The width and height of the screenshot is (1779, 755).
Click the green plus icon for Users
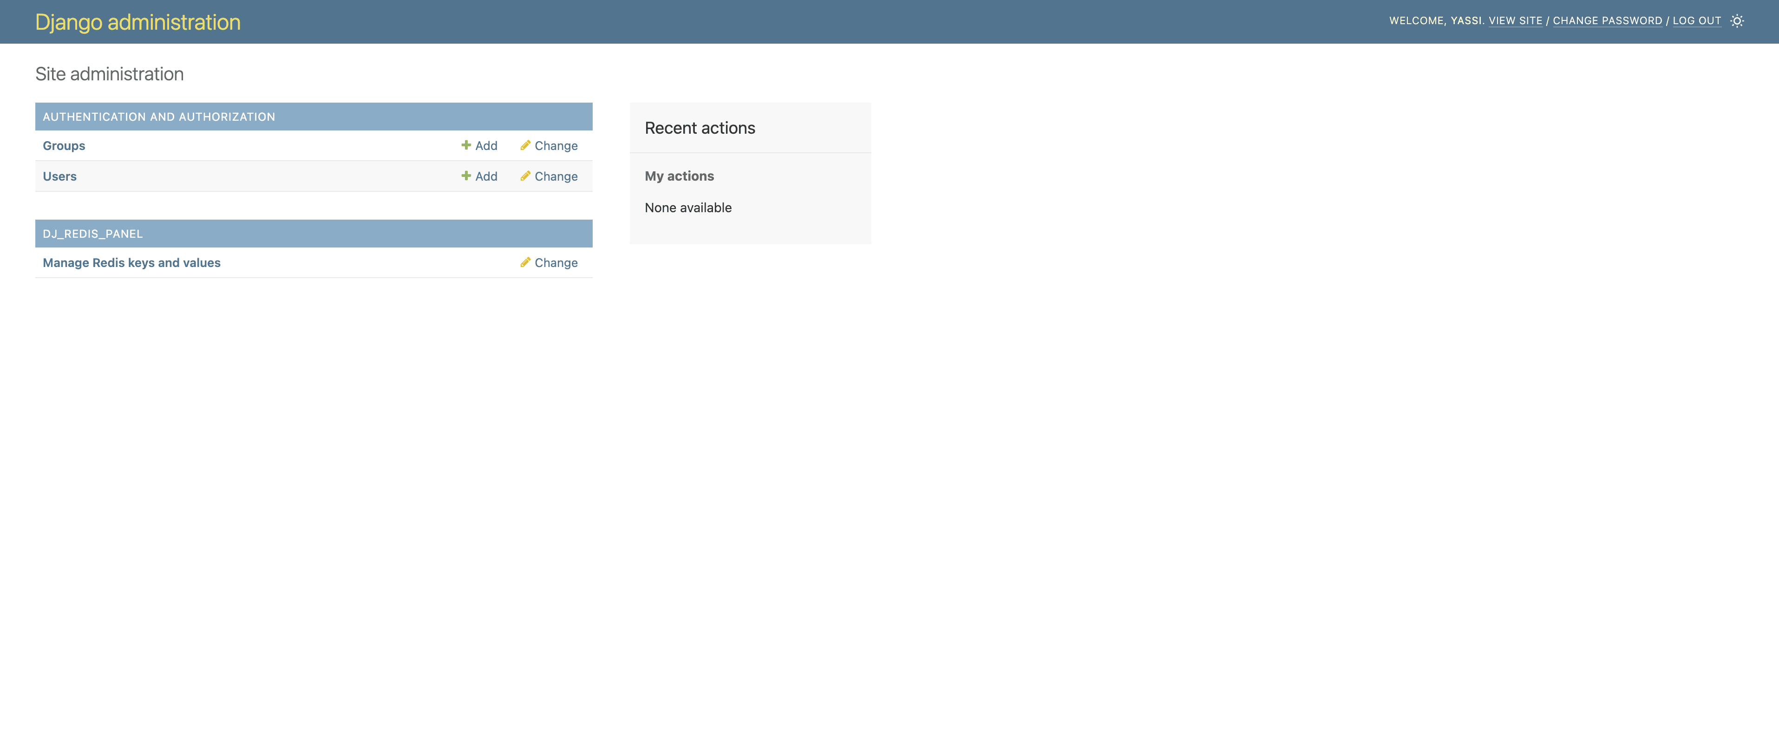[x=466, y=176]
